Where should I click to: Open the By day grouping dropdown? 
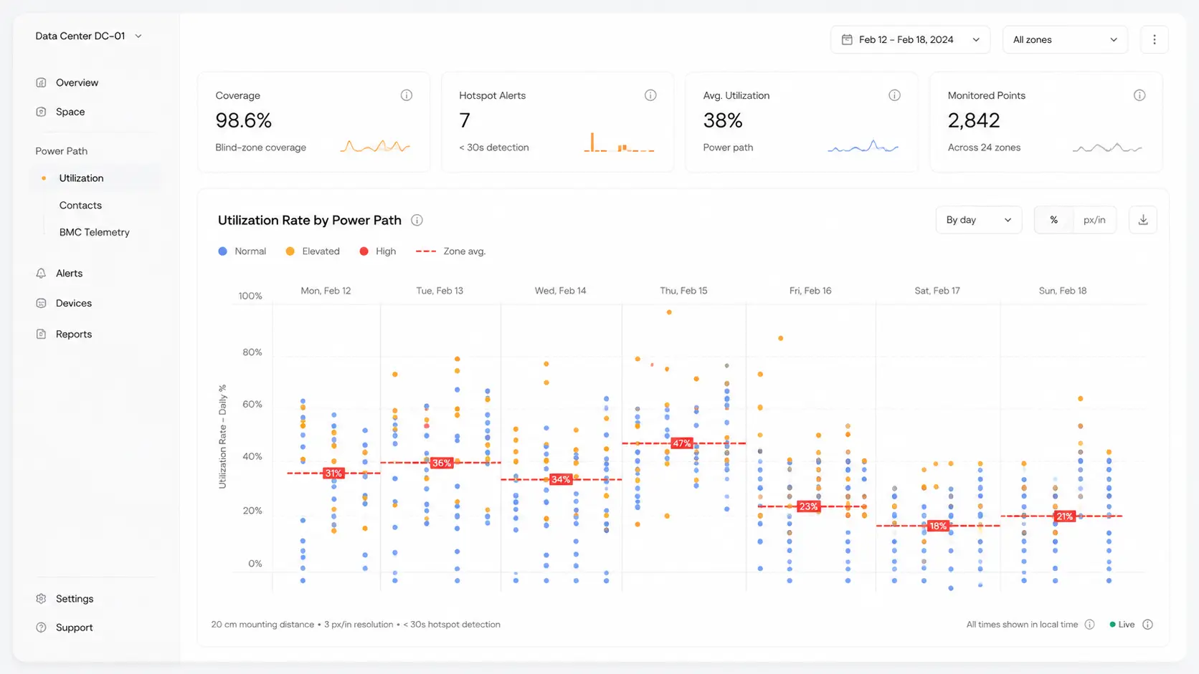click(979, 220)
